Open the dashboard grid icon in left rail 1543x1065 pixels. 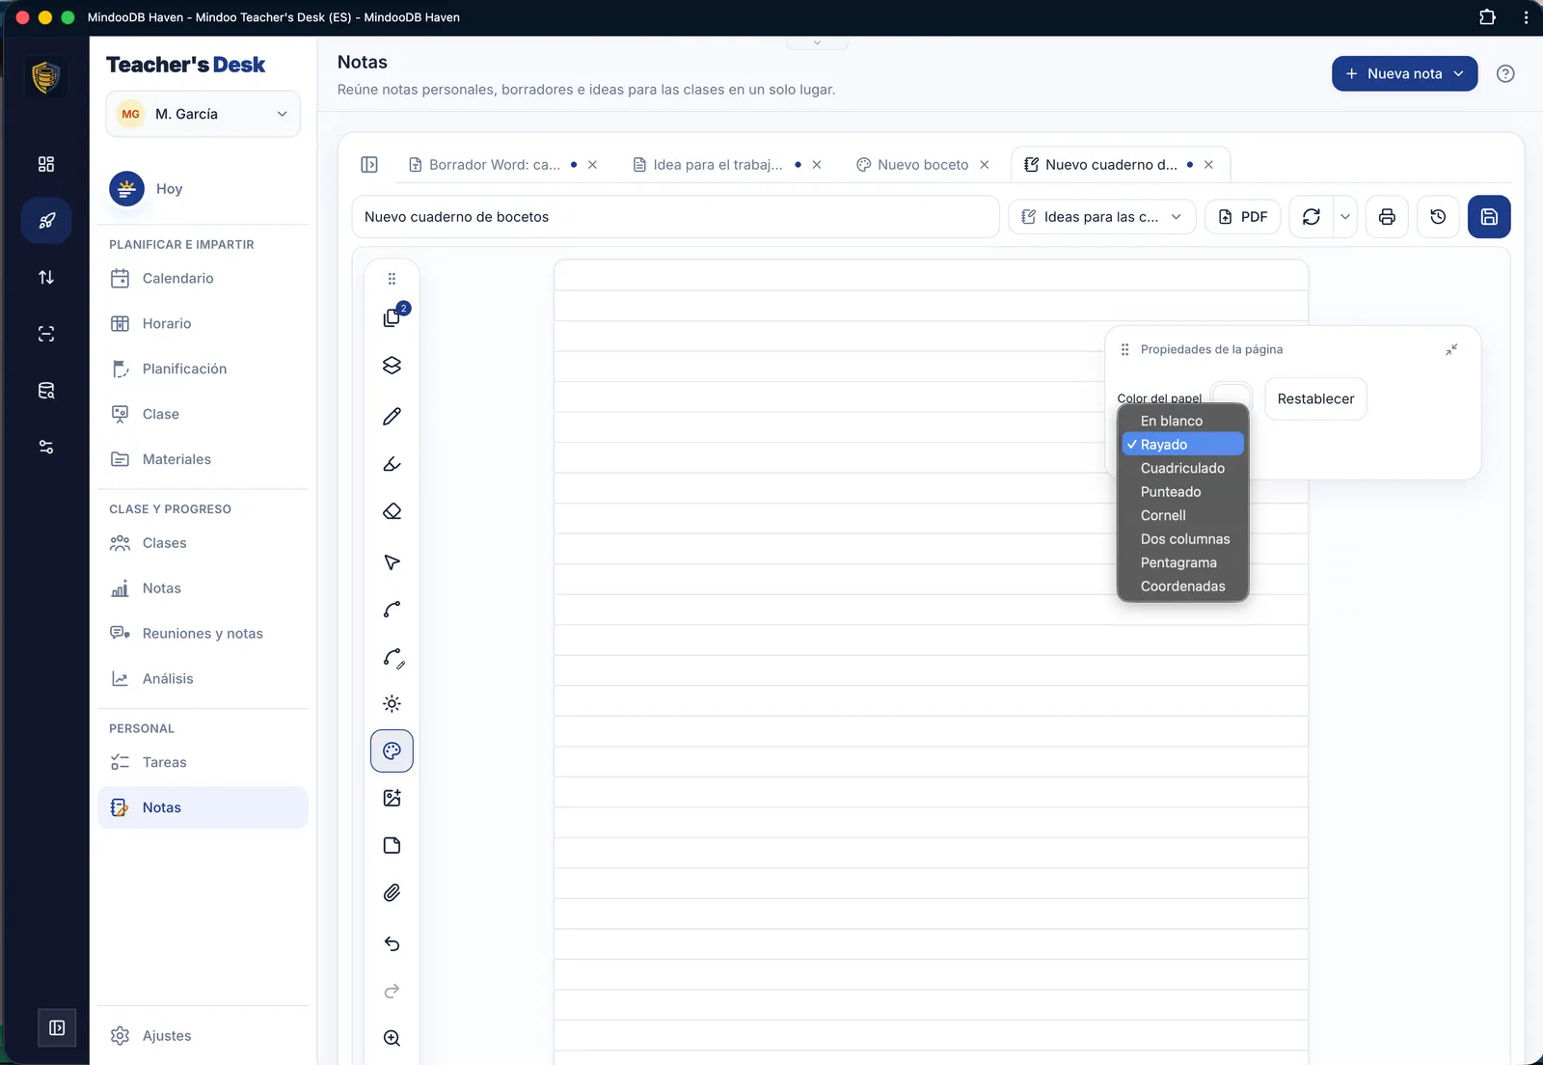(46, 164)
